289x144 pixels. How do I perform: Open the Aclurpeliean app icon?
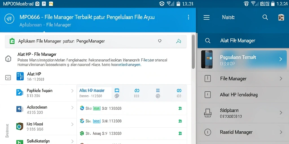point(20,109)
